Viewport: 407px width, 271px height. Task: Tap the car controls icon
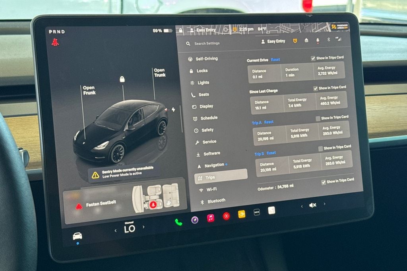[78, 236]
